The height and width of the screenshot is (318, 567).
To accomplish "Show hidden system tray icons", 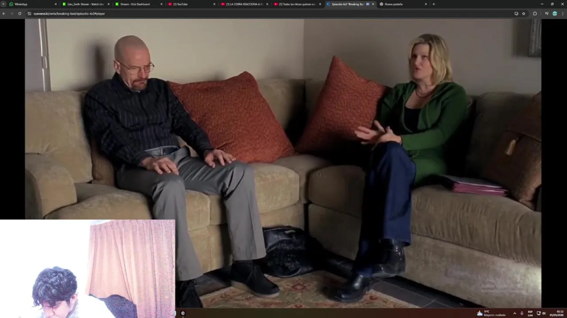I will click(514, 313).
